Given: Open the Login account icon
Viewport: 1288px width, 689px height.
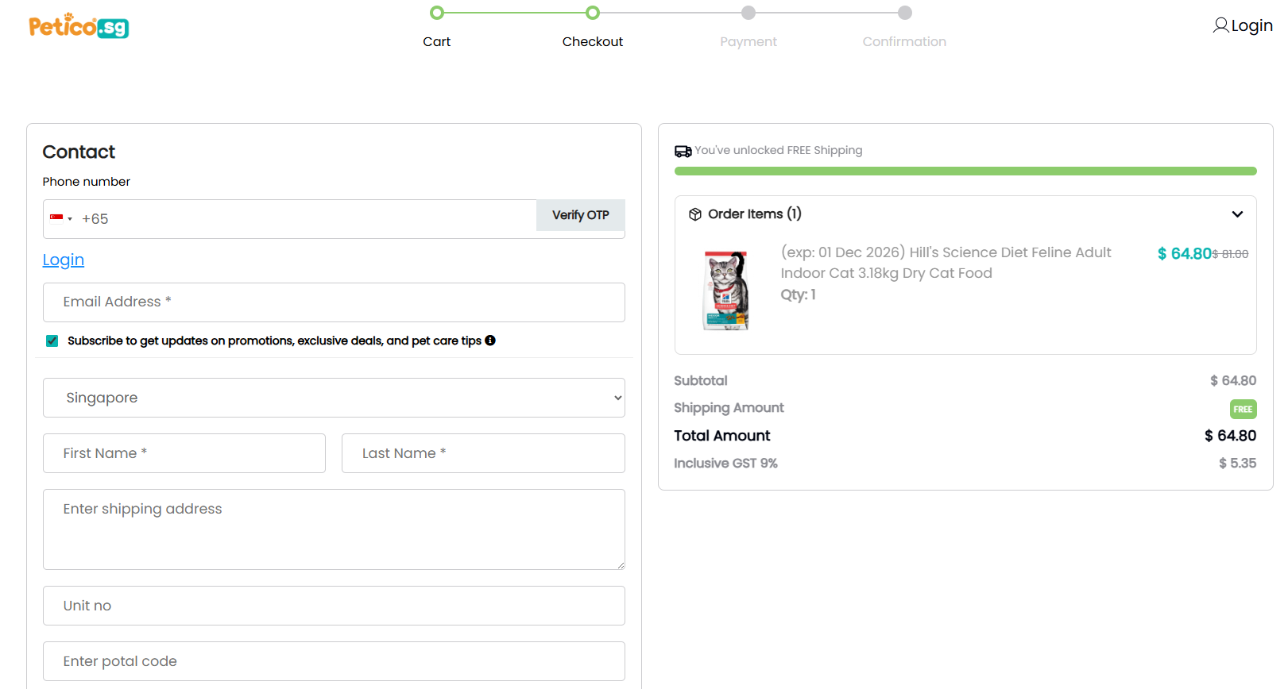Looking at the screenshot, I should pyautogui.click(x=1221, y=25).
